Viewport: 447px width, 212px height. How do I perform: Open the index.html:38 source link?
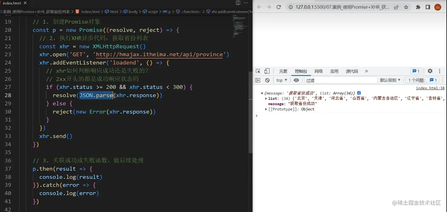[x=430, y=88]
